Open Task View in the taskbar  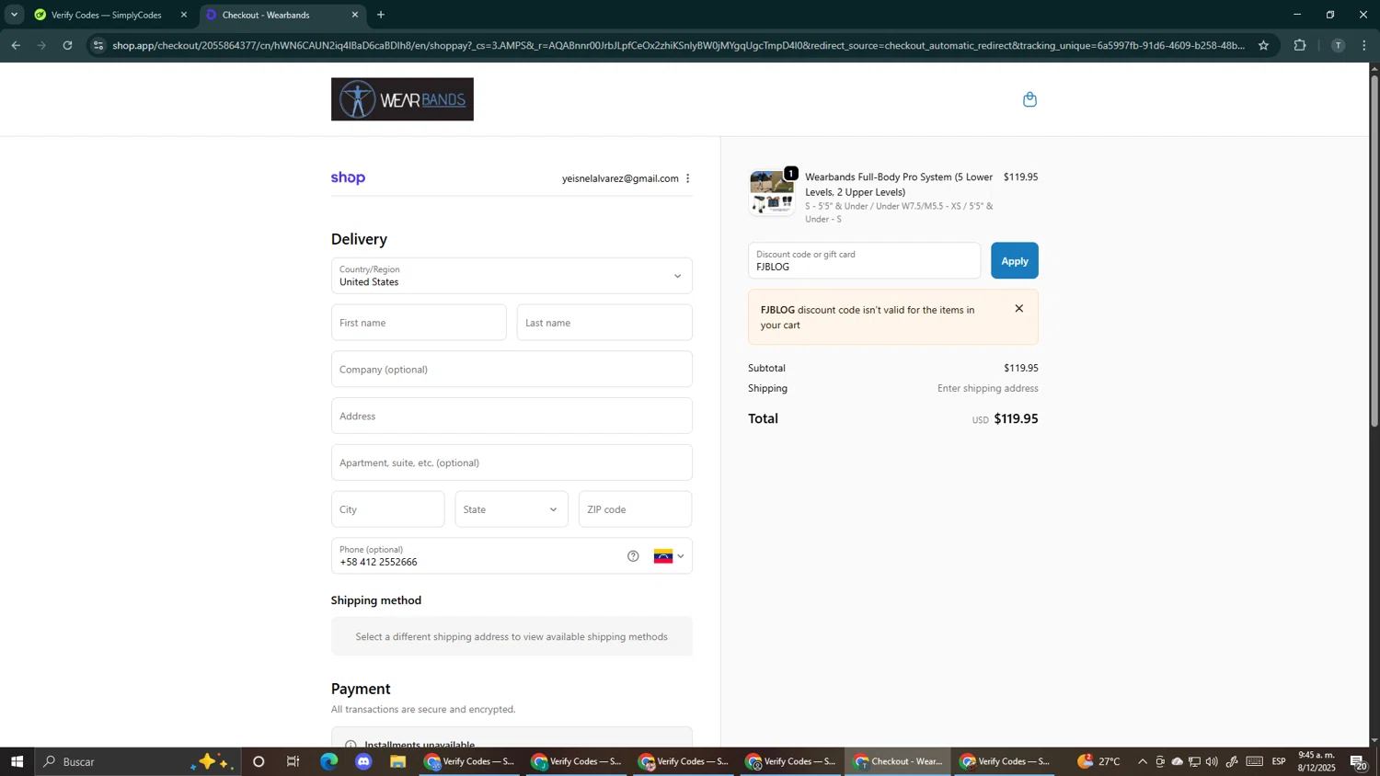pos(293,761)
